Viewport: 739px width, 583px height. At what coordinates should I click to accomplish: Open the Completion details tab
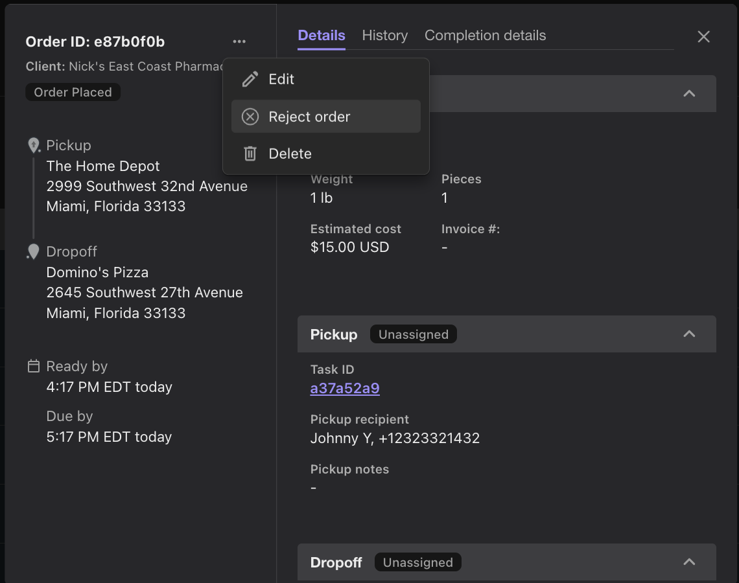[x=485, y=35]
